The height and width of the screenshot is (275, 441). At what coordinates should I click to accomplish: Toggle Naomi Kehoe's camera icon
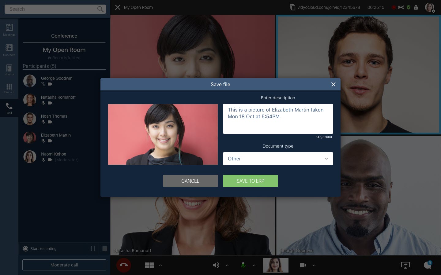(50, 160)
